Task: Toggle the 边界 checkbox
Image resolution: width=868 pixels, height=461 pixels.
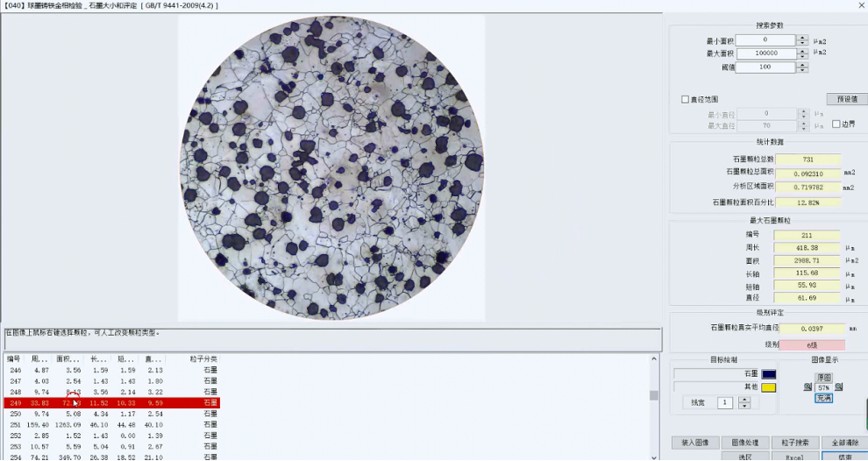Action: point(836,124)
